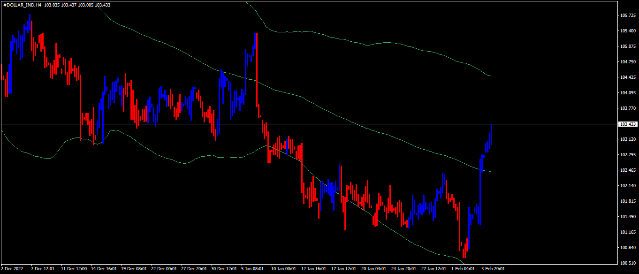Click the 104.750 price scale value

628,62
